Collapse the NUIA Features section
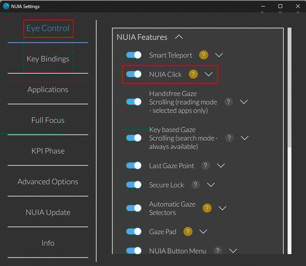 (179, 37)
